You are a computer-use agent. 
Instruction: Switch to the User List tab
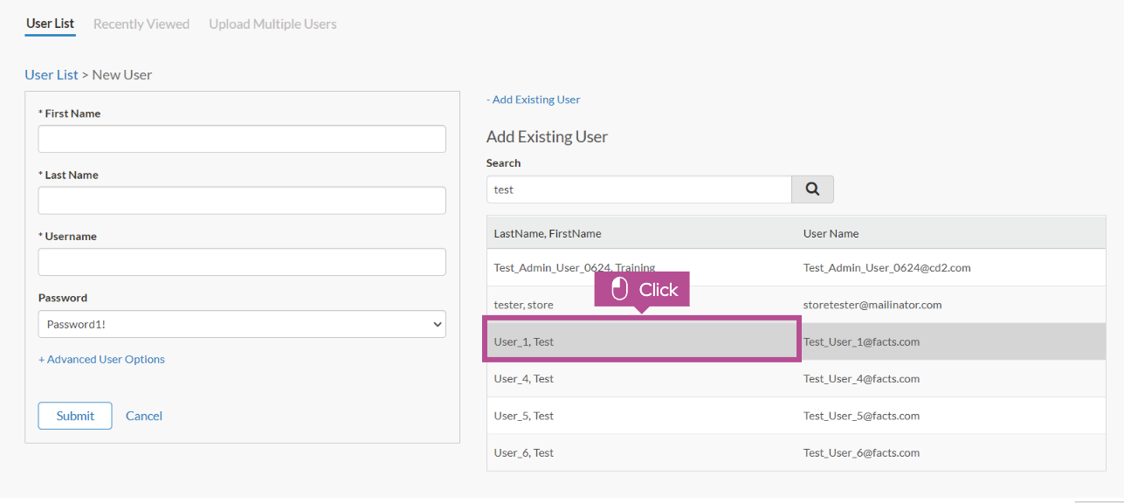[50, 24]
